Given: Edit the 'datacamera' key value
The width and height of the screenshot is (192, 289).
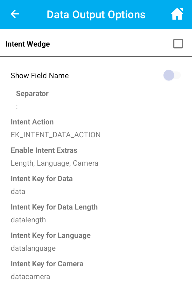Looking at the screenshot, I should coord(30,277).
